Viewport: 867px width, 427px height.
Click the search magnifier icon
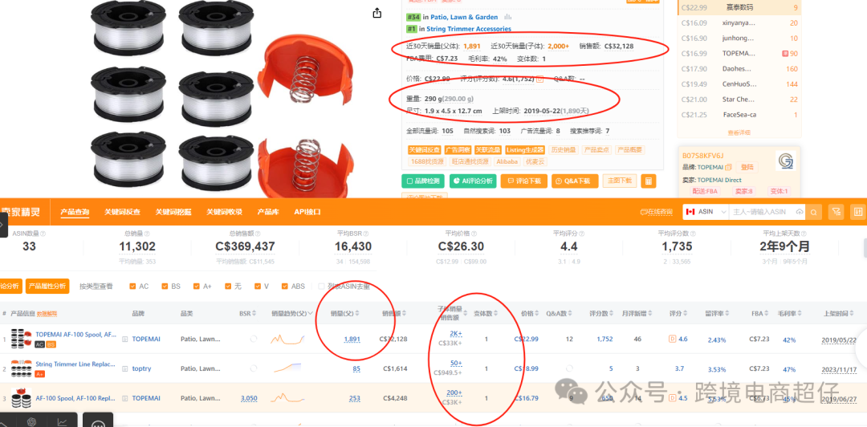(813, 212)
